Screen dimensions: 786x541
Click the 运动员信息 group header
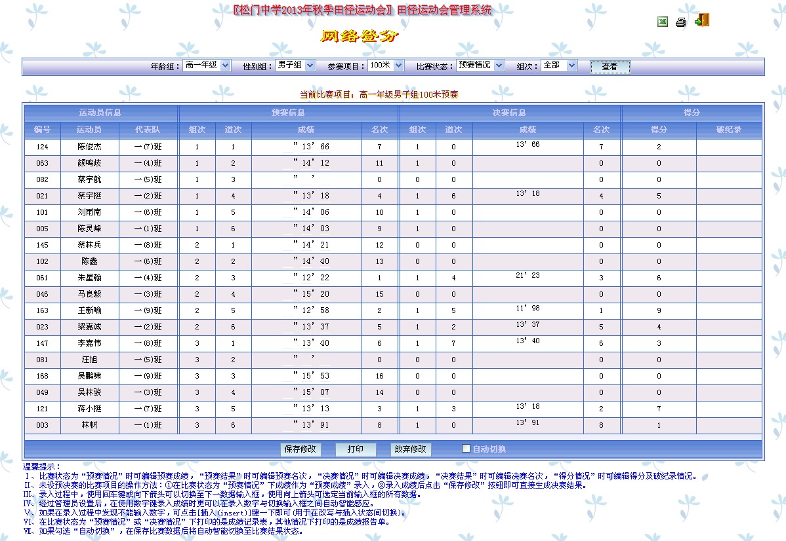point(100,113)
